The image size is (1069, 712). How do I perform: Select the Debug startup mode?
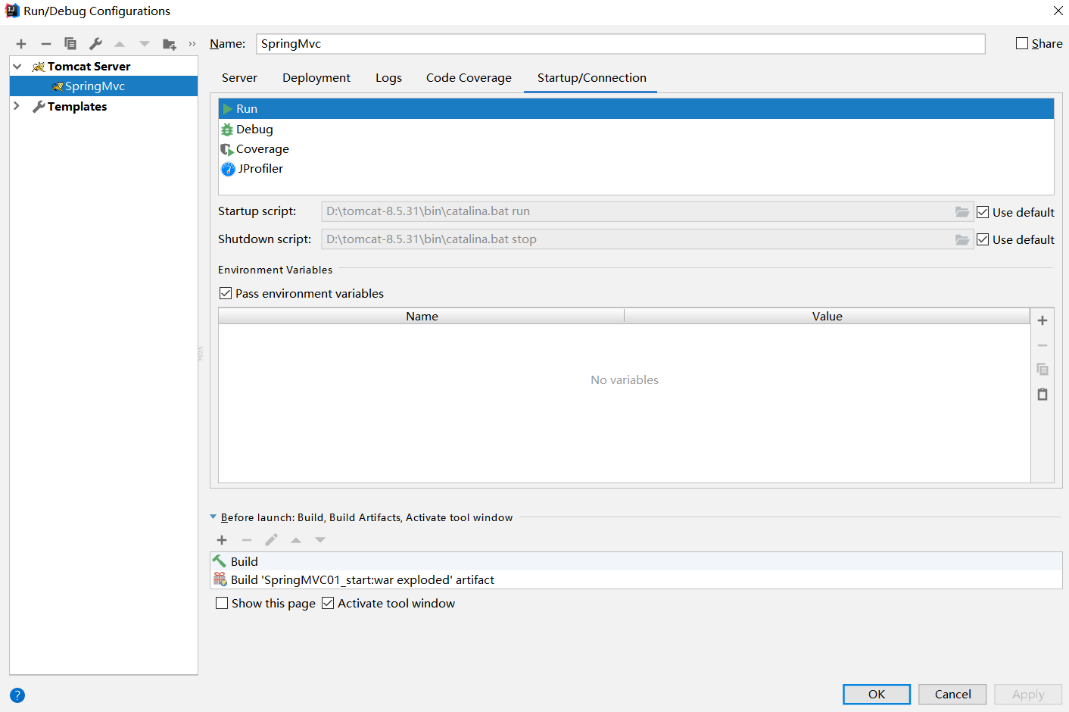click(636, 130)
